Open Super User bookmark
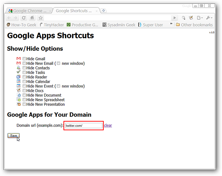This screenshot has width=222, height=176. [151, 25]
